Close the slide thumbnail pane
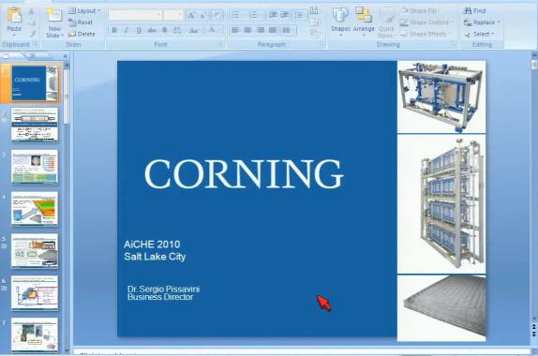The width and height of the screenshot is (538, 356). [x=66, y=56]
